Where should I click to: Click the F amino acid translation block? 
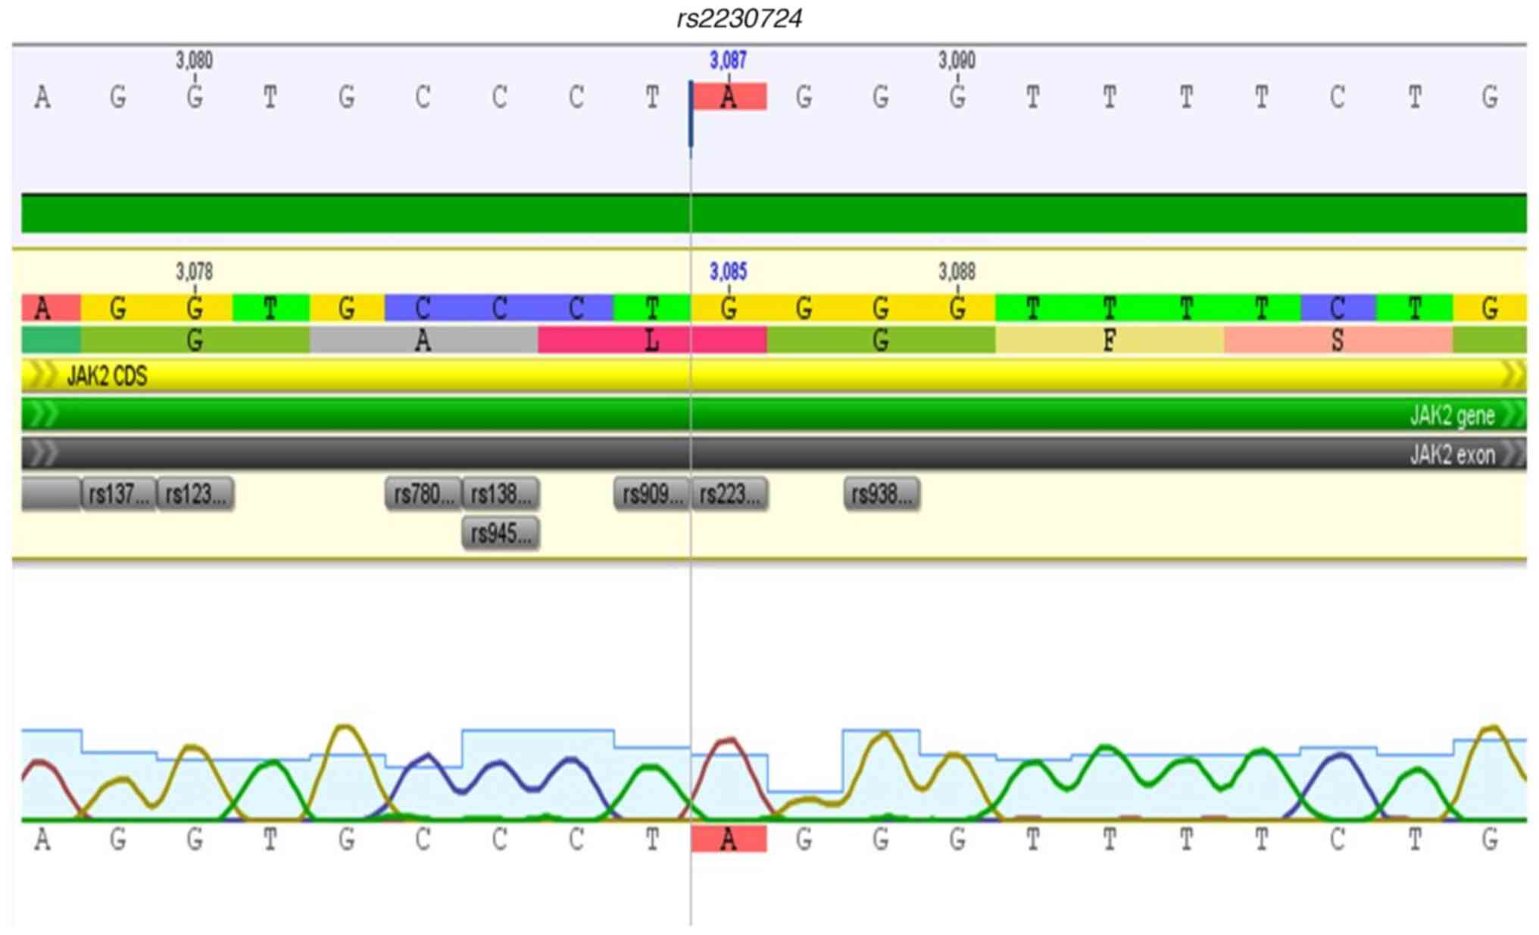[1109, 340]
